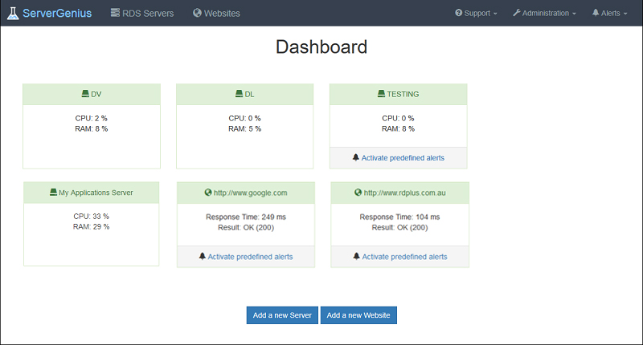Click the server icon on TESTING card
This screenshot has height=345, width=643.
382,94
